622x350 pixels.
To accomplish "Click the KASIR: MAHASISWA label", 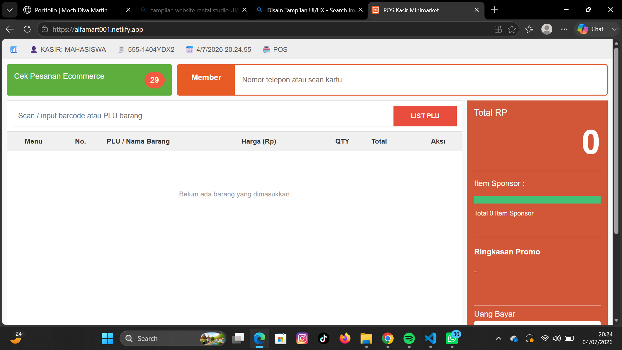I will tap(73, 49).
